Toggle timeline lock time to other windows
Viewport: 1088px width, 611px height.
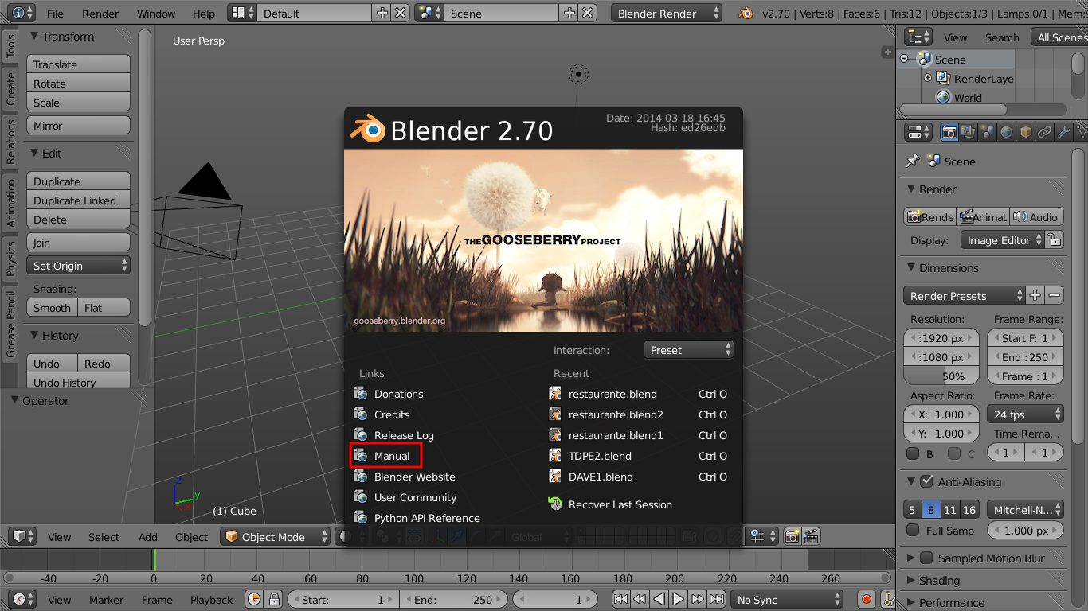click(274, 600)
